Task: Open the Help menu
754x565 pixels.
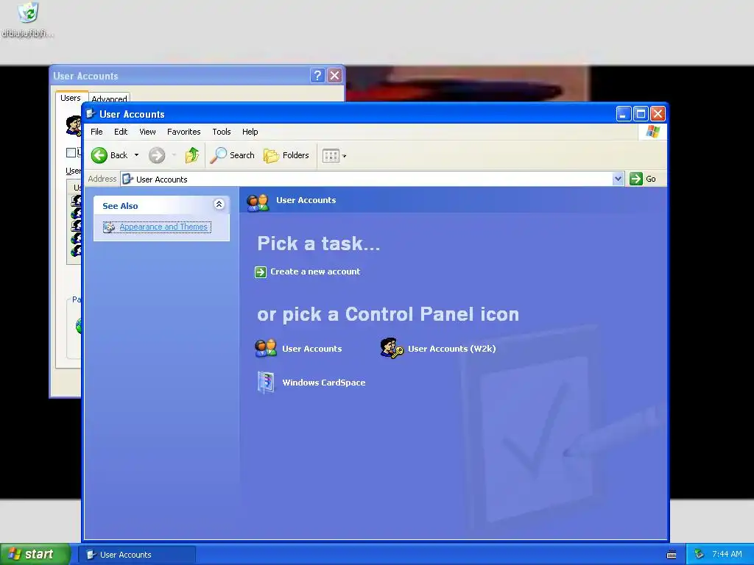Action: click(x=250, y=132)
